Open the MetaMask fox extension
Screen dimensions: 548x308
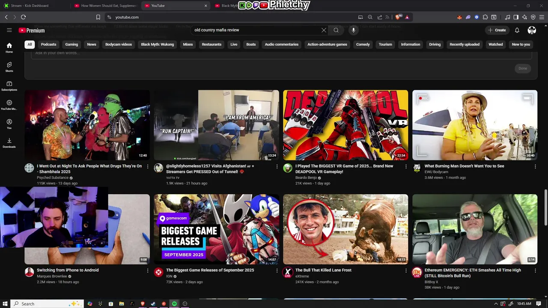click(459, 17)
